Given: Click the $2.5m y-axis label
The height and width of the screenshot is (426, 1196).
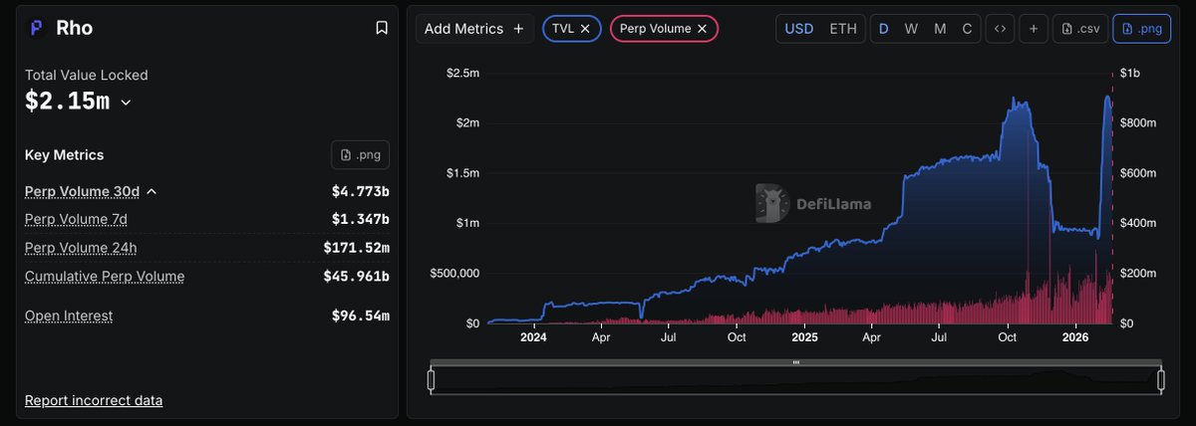Looking at the screenshot, I should point(461,73).
